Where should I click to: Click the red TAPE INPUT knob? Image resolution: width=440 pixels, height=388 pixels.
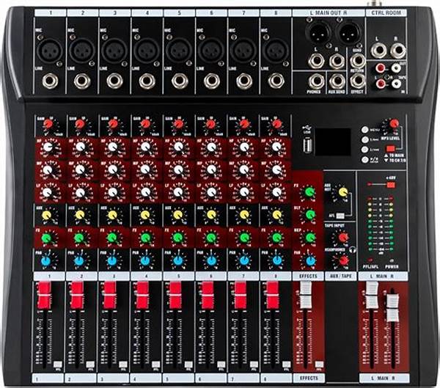(342, 237)
